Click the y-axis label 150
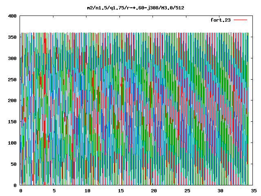Screen dimensions: 261x196 [12, 122]
